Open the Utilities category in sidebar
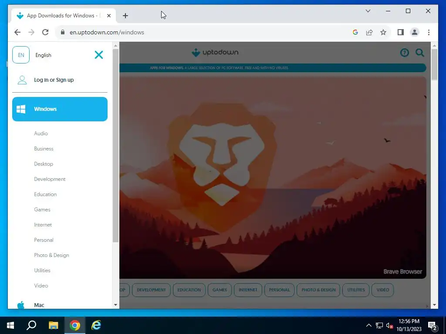 [x=42, y=271]
